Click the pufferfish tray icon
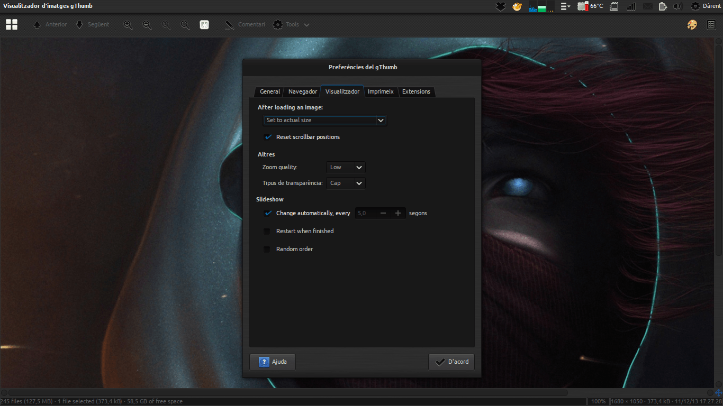This screenshot has height=406, width=723. 517,6
